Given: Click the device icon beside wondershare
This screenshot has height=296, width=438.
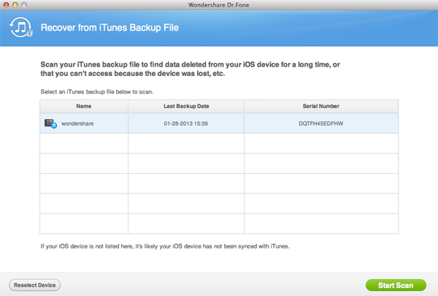Looking at the screenshot, I should pos(50,124).
